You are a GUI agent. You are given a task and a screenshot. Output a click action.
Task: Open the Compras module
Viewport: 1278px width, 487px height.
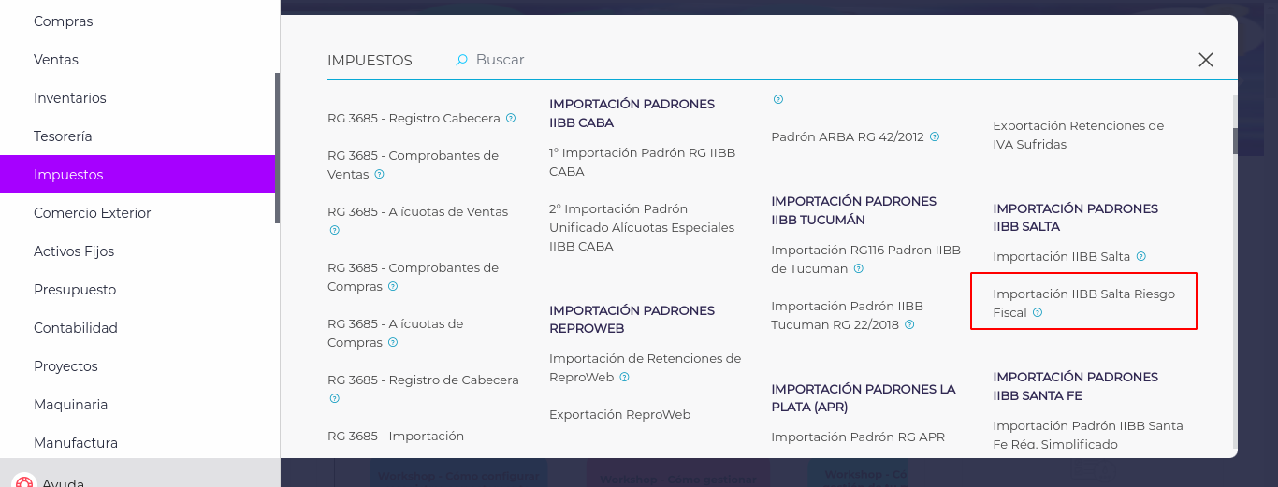pyautogui.click(x=138, y=21)
